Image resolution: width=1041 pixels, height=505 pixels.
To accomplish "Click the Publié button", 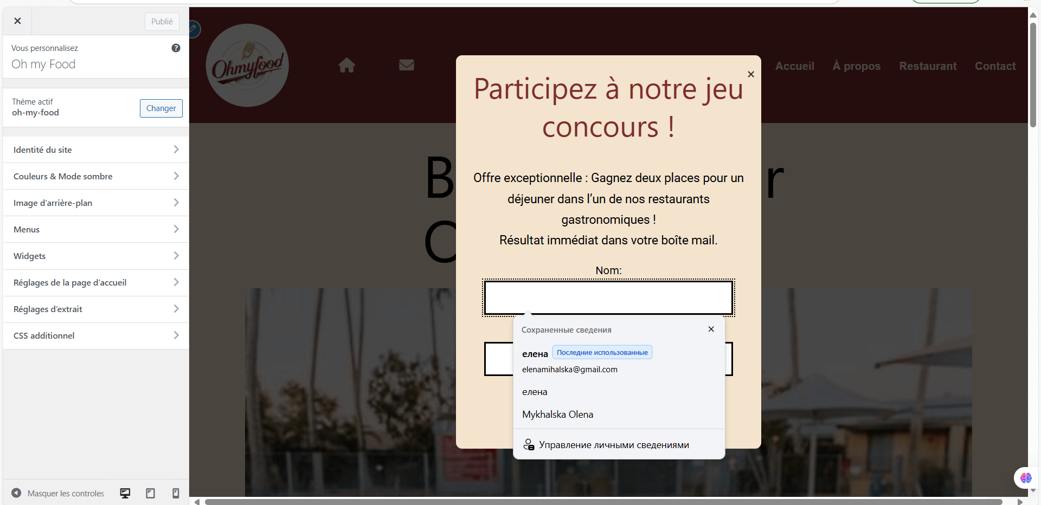I will [x=162, y=22].
